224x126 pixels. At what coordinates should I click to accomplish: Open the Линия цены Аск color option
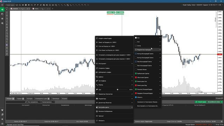point(148,82)
